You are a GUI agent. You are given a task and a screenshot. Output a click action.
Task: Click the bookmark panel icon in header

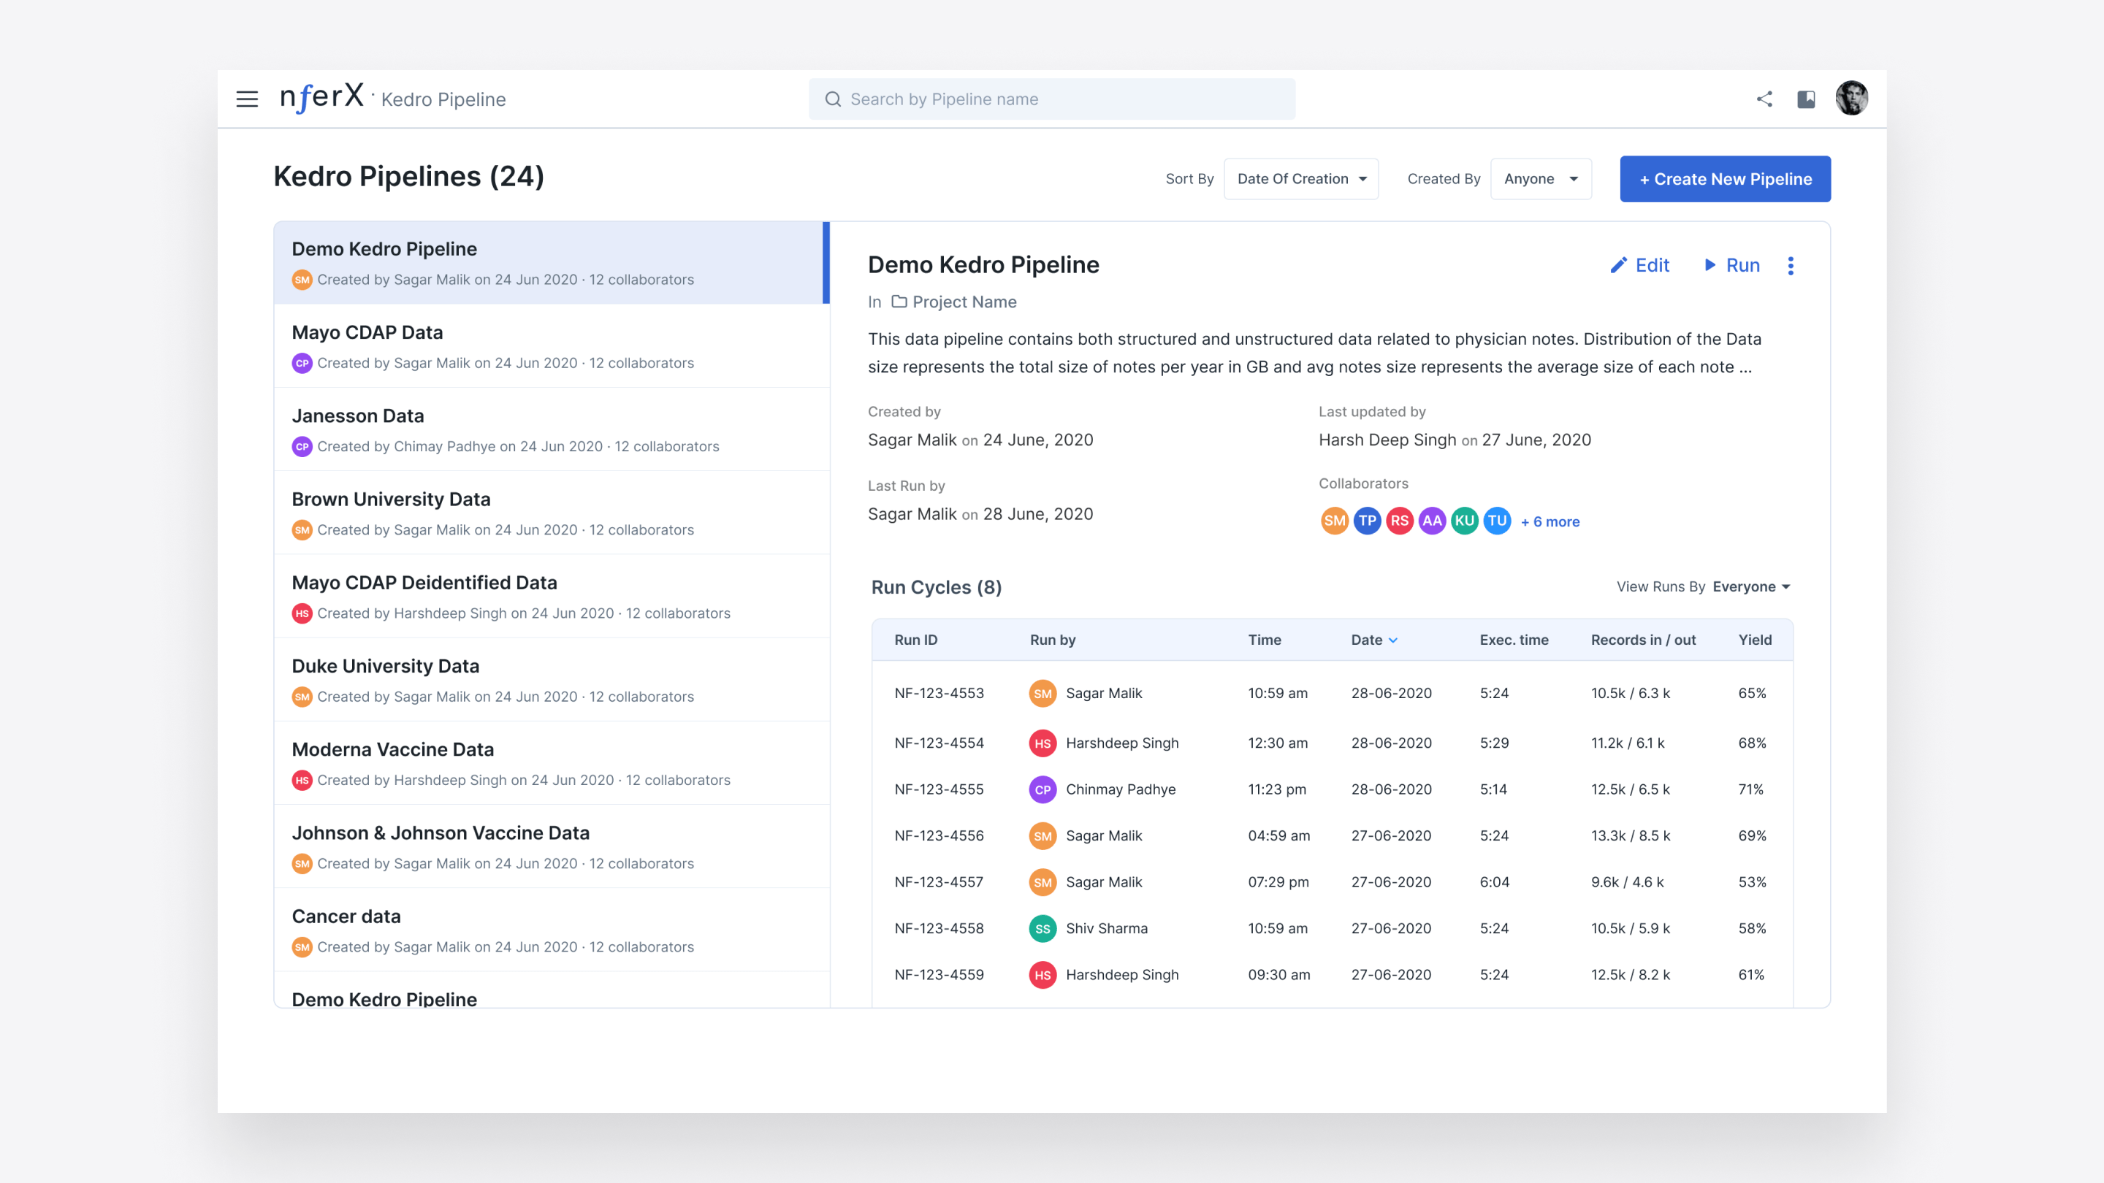[x=1806, y=99]
